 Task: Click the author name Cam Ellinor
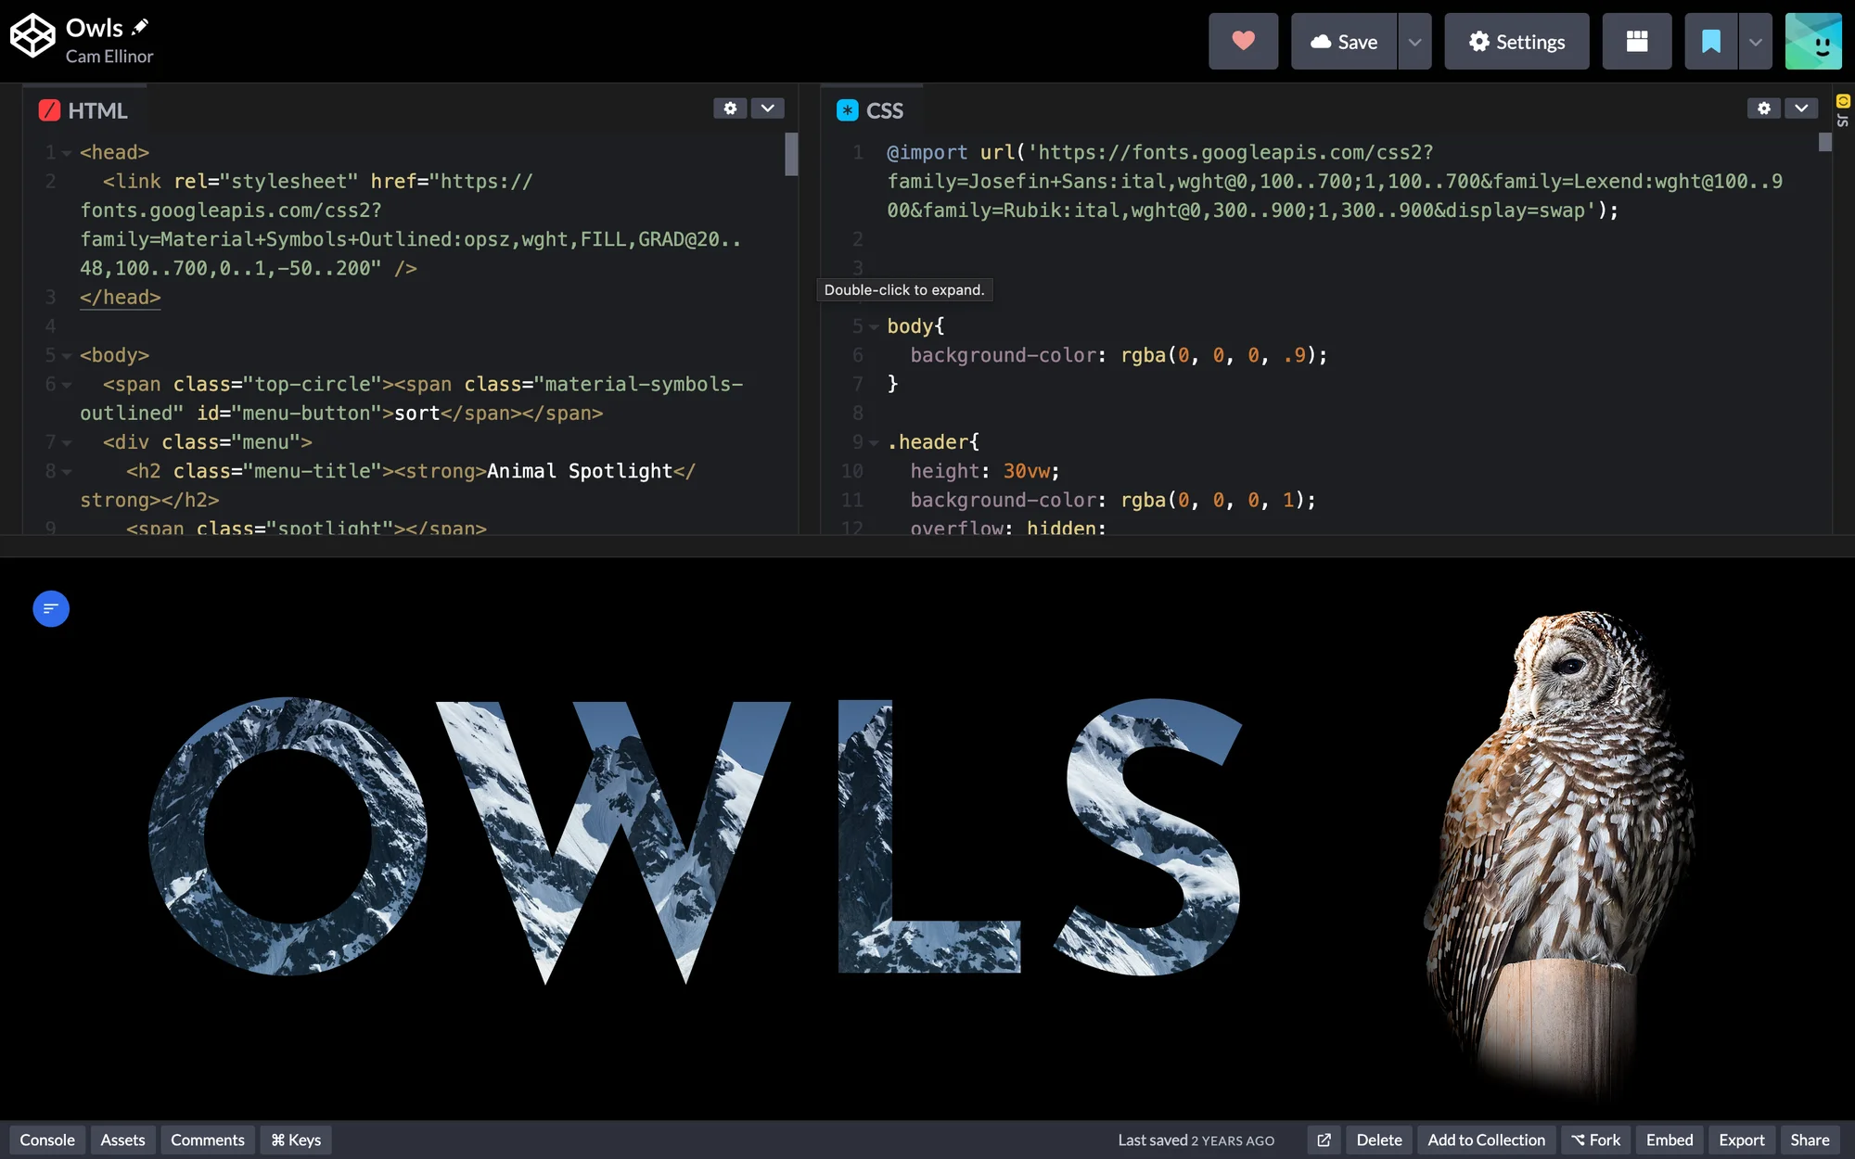coord(109,57)
